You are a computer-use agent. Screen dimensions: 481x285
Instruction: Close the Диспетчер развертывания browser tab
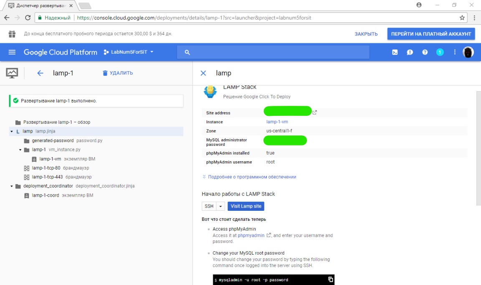(x=71, y=6)
